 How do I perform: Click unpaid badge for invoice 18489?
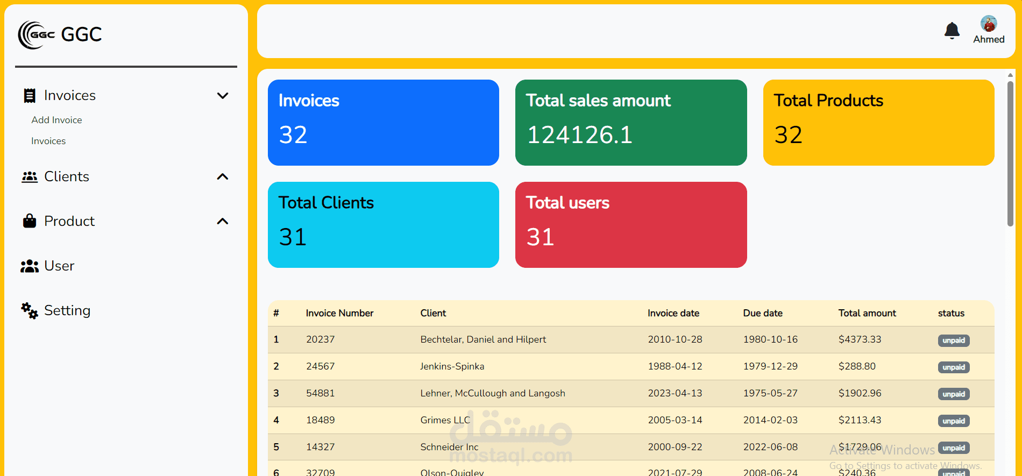pyautogui.click(x=954, y=421)
